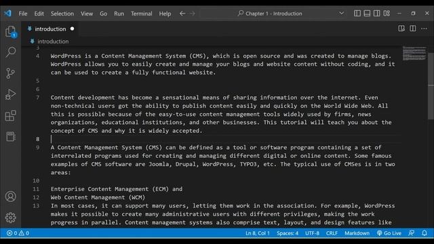Open the Source Control view
Screen dimensions: 434x244
pos(11,73)
